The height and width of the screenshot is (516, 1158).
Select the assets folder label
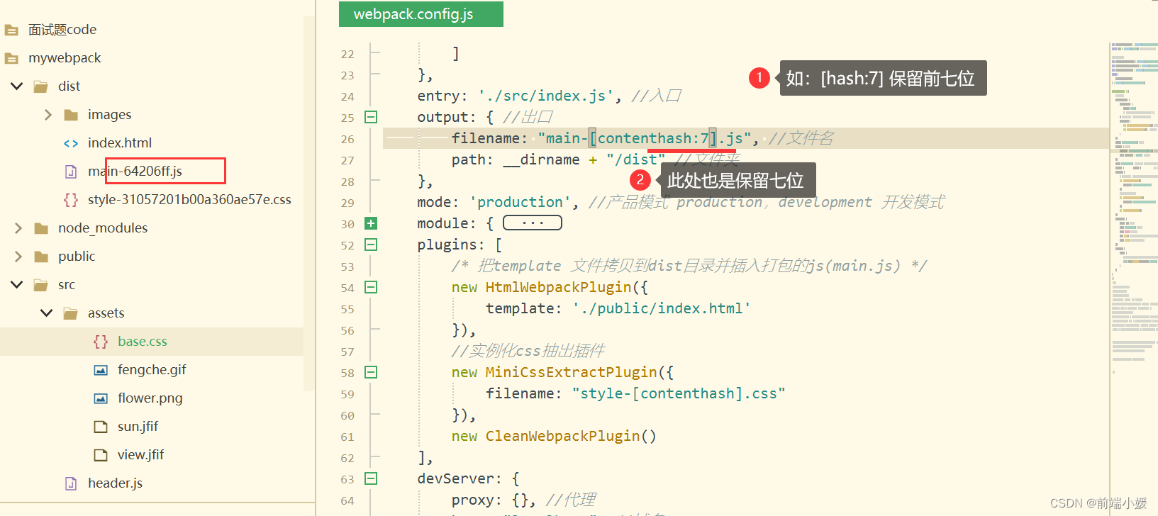point(106,313)
